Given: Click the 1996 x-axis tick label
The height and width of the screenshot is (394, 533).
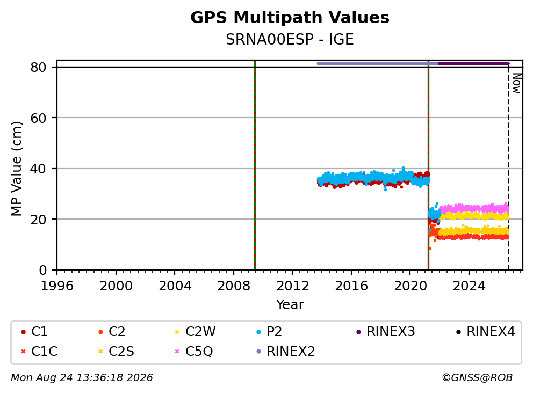Looking at the screenshot, I should [57, 286].
